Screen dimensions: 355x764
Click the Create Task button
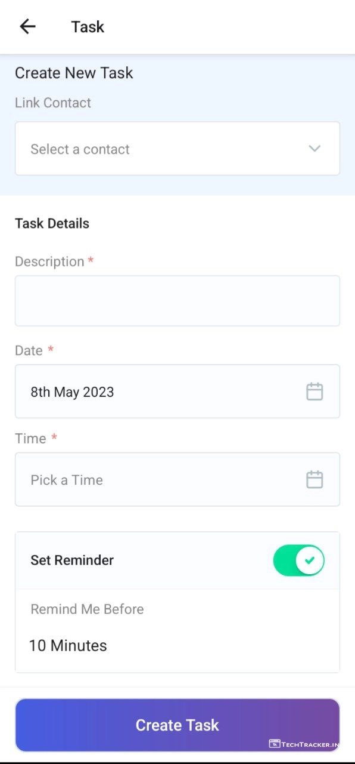(177, 725)
